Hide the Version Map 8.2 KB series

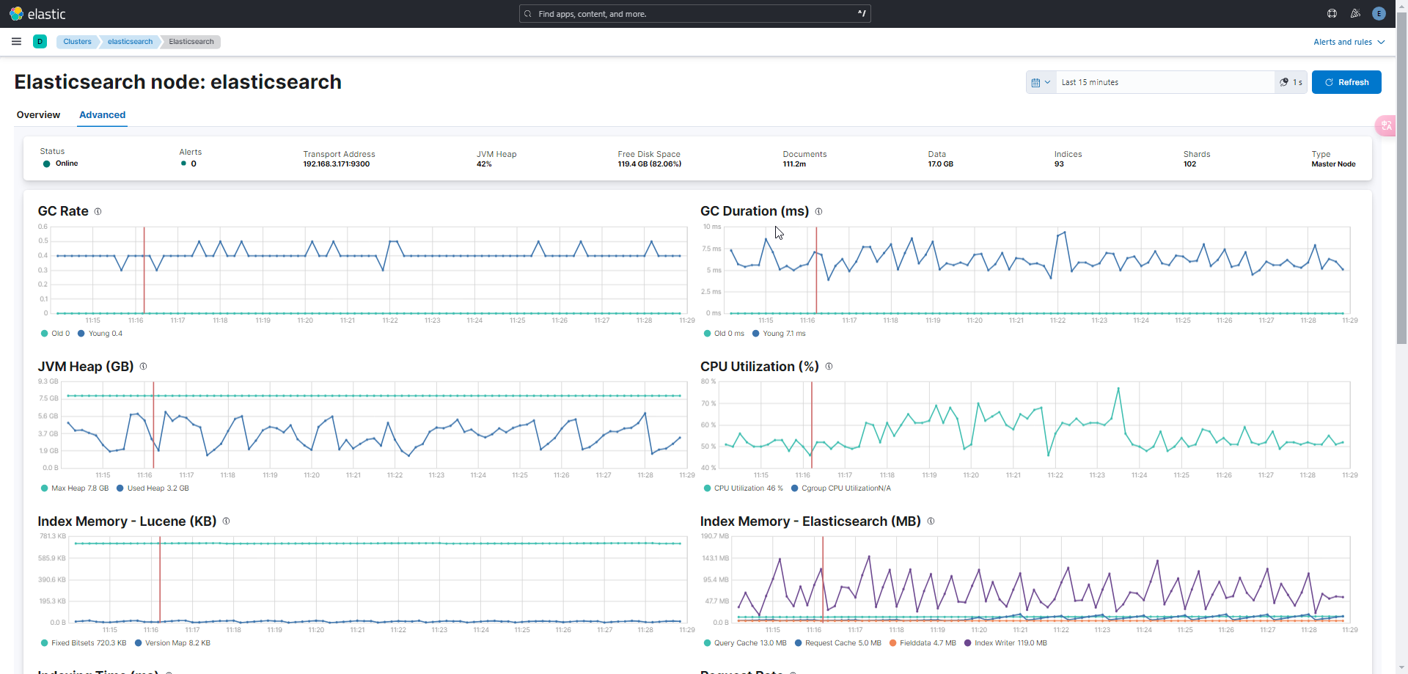(x=172, y=643)
